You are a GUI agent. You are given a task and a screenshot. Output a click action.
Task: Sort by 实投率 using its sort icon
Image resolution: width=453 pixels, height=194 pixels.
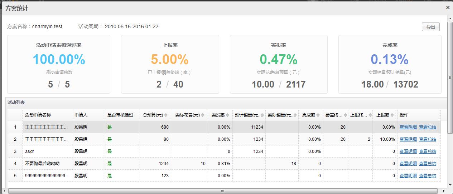coord(227,115)
